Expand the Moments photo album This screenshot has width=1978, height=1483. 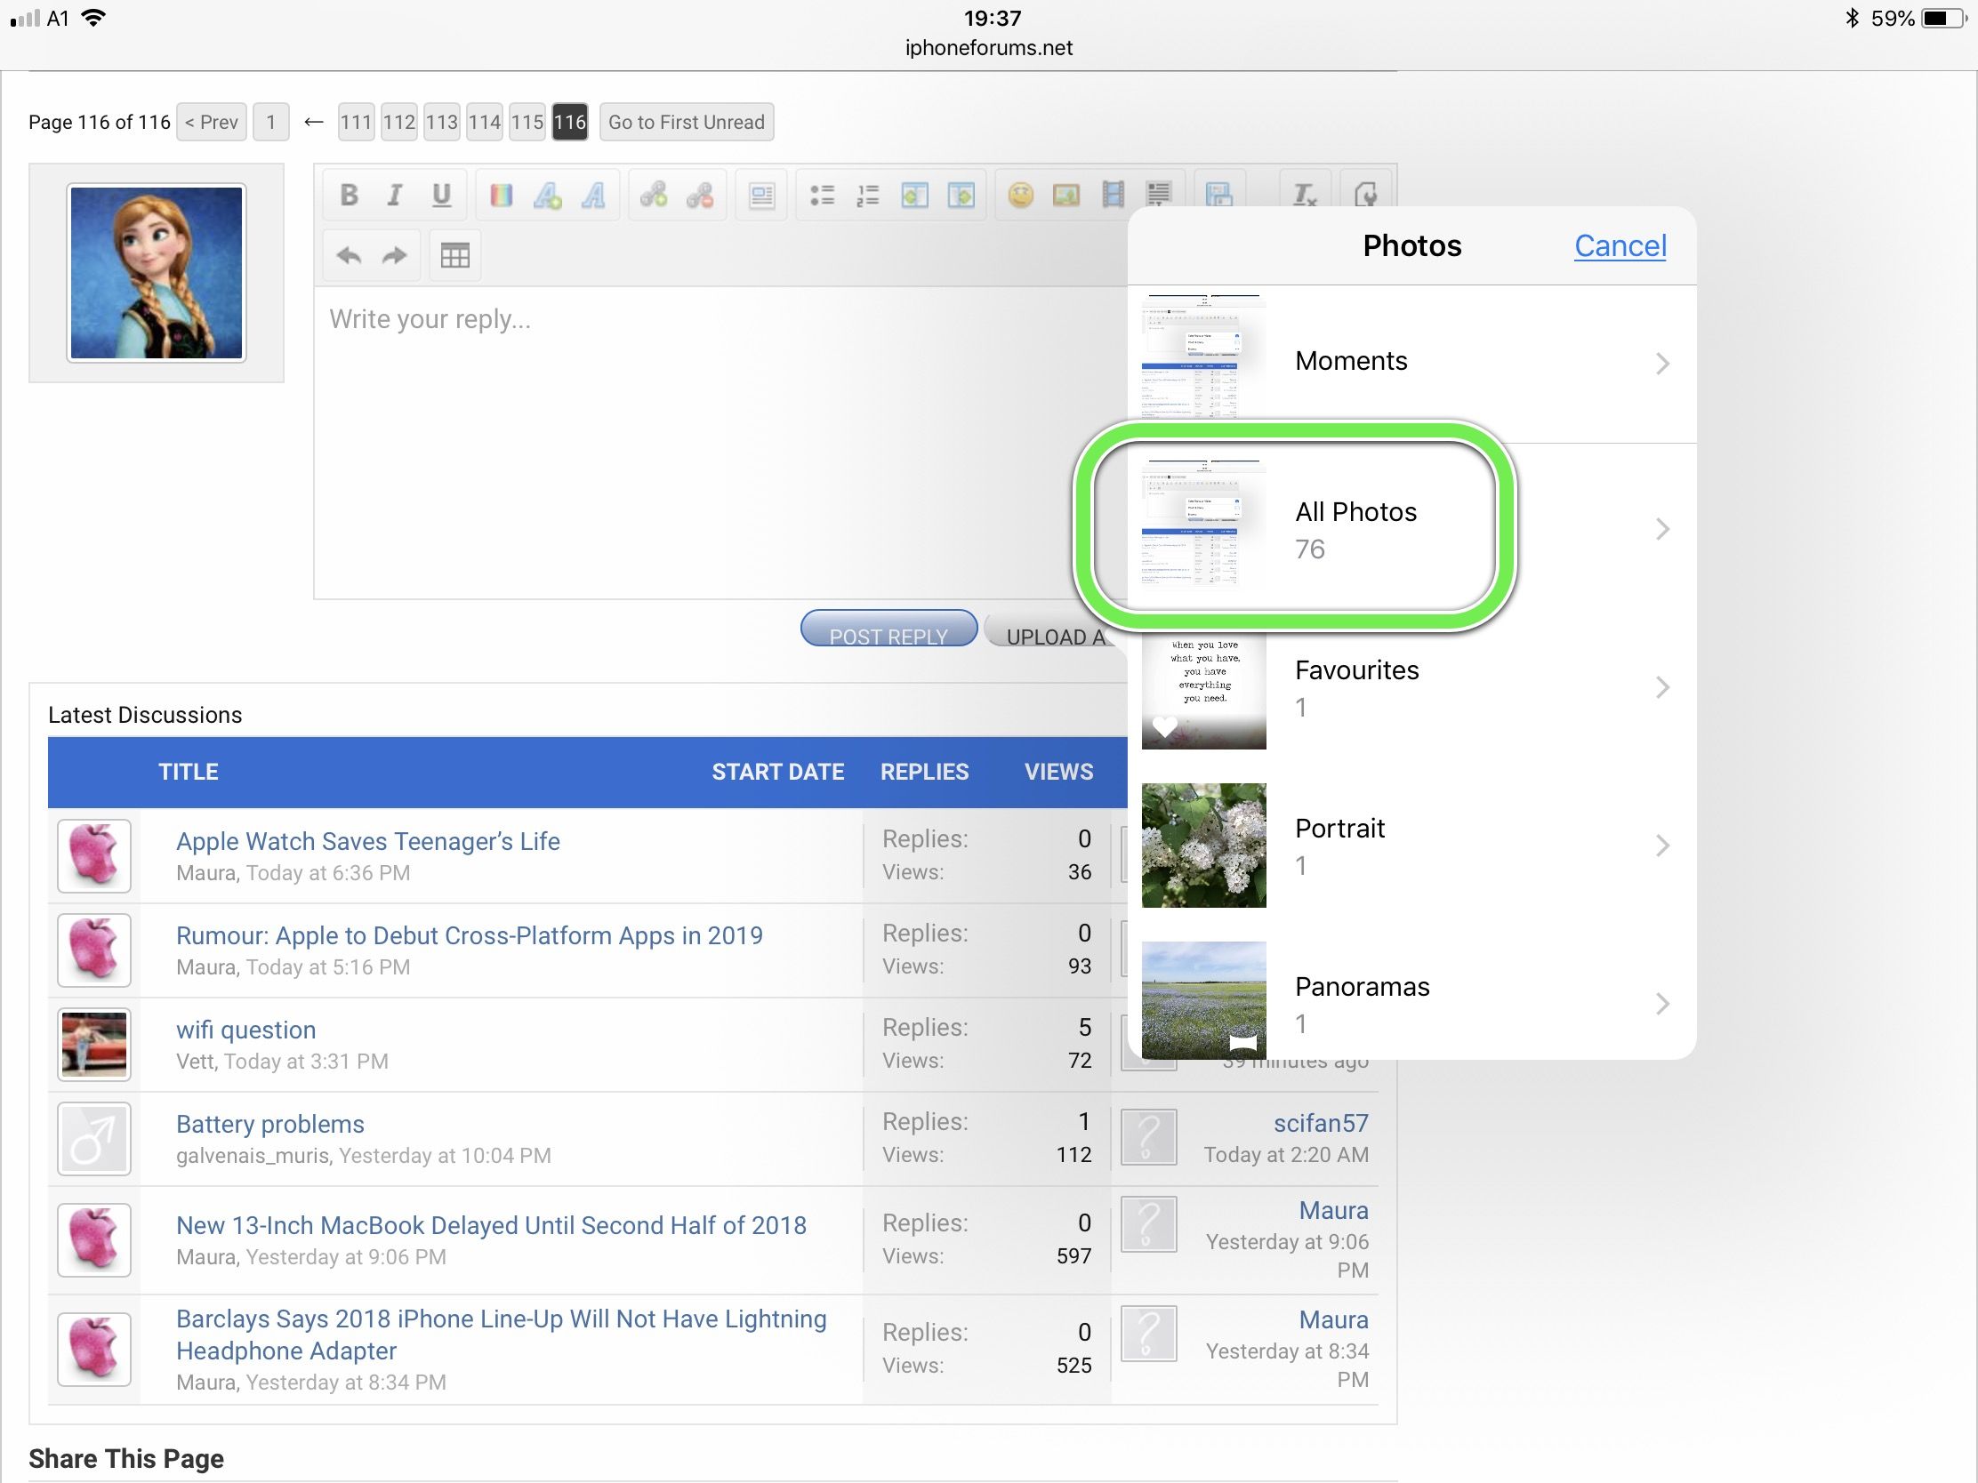click(1402, 361)
